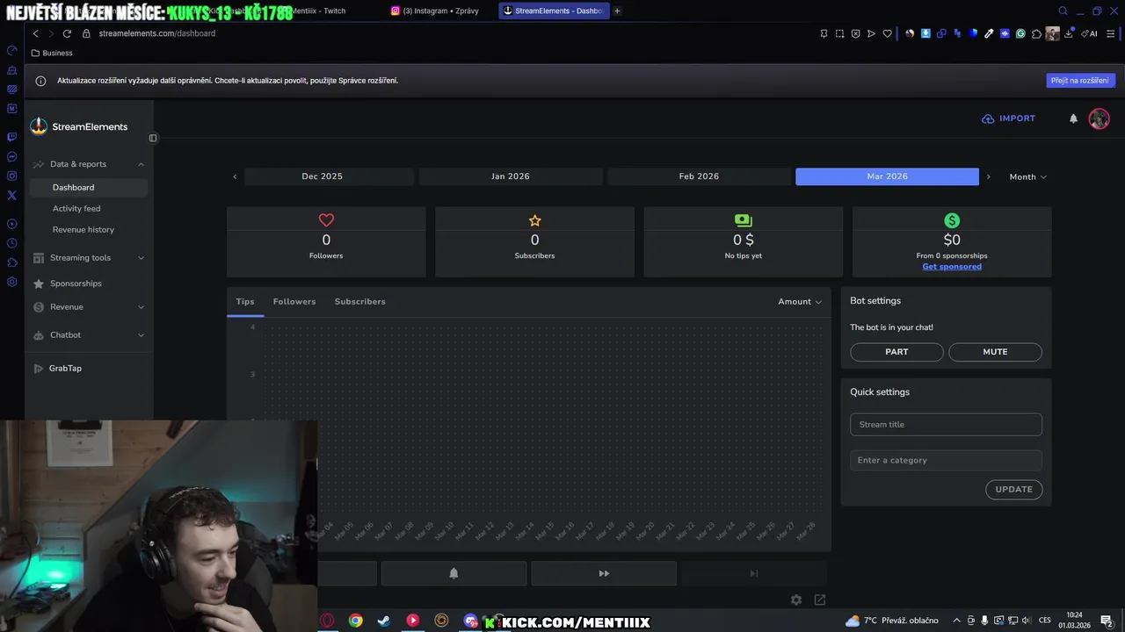Click the heart bookmark icon in address bar
The image size is (1125, 632).
click(x=887, y=33)
